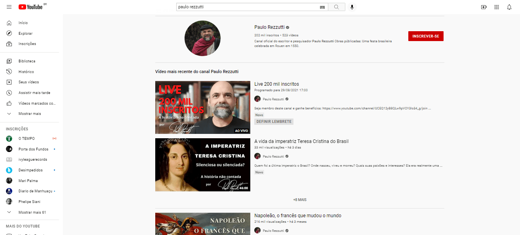Open Live 200 mil inscritos thumbnail

tap(202, 107)
